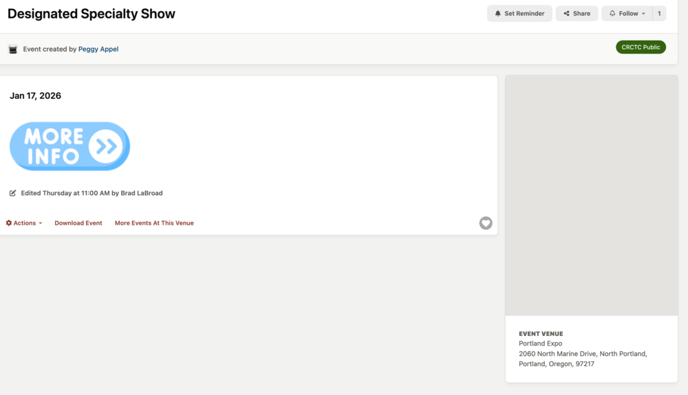The height and width of the screenshot is (395, 688).
Task: Open More Events At This Venue
Action: click(154, 223)
